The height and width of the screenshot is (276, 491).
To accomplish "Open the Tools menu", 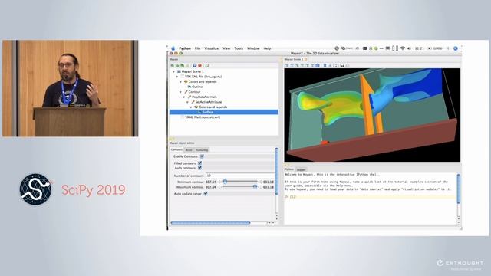I will click(239, 48).
